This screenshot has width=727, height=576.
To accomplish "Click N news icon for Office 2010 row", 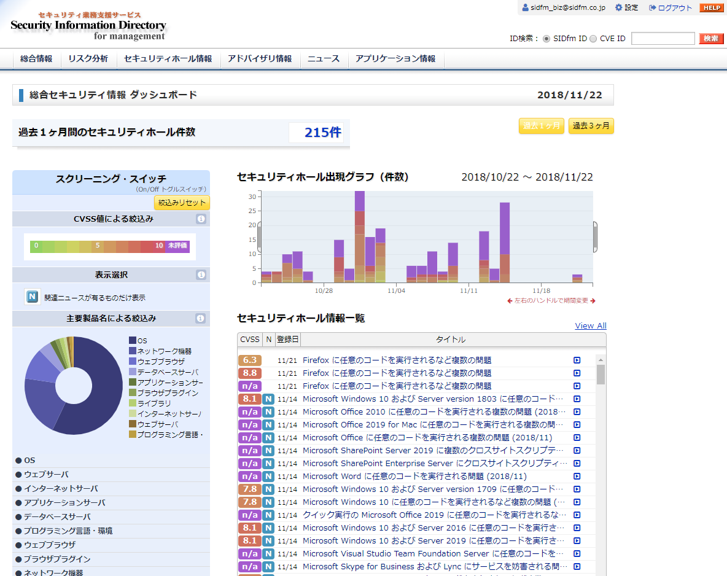I will click(268, 412).
